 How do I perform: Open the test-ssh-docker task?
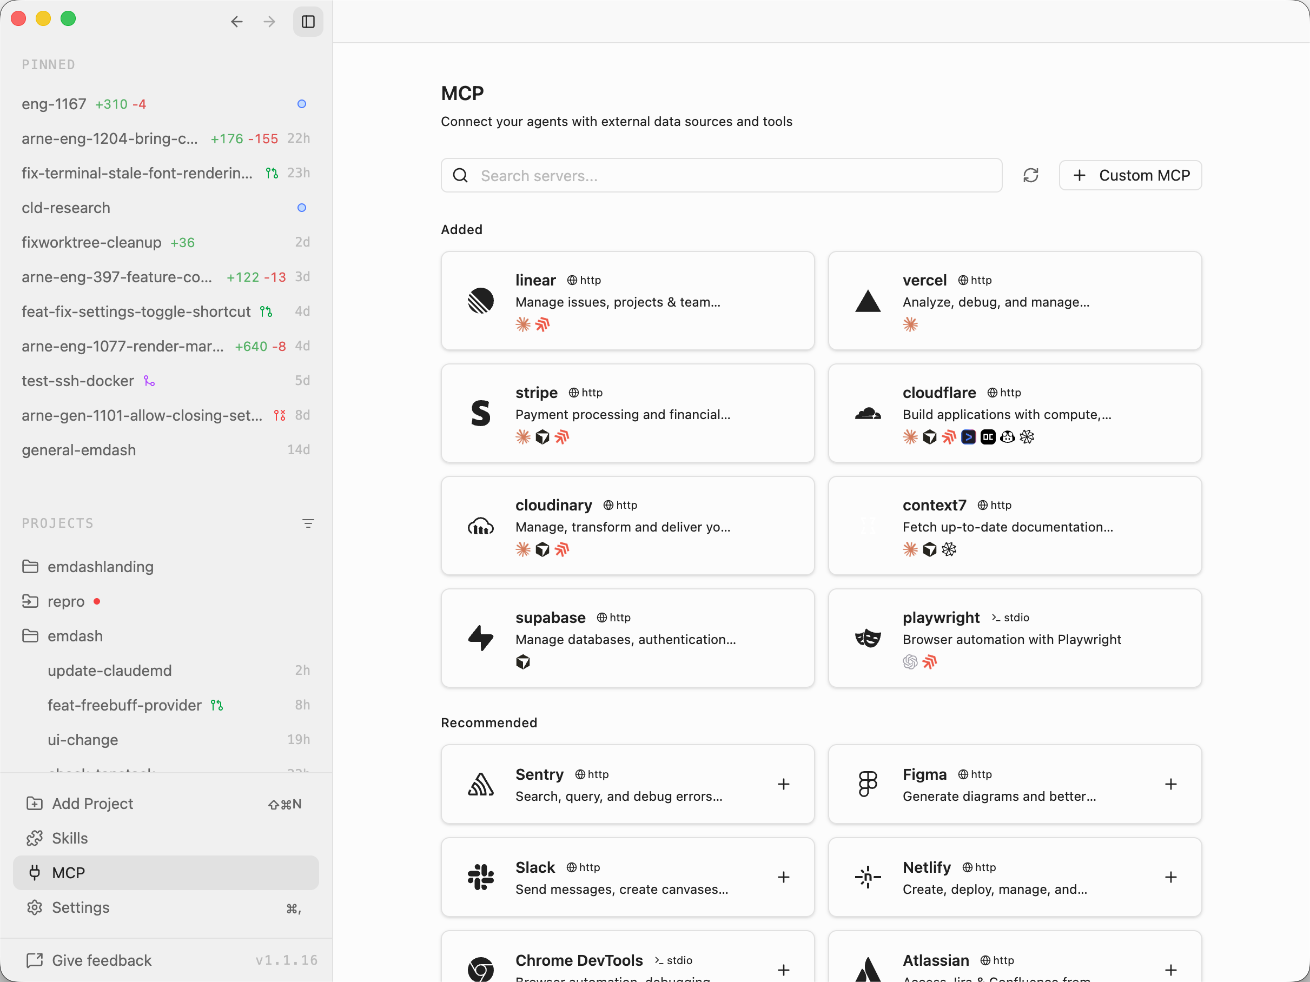[x=166, y=381]
